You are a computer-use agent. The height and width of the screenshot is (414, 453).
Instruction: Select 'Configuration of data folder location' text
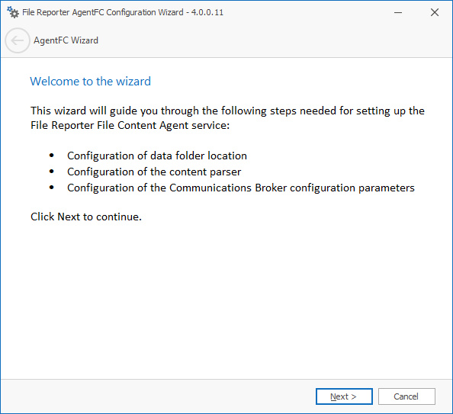(x=157, y=156)
